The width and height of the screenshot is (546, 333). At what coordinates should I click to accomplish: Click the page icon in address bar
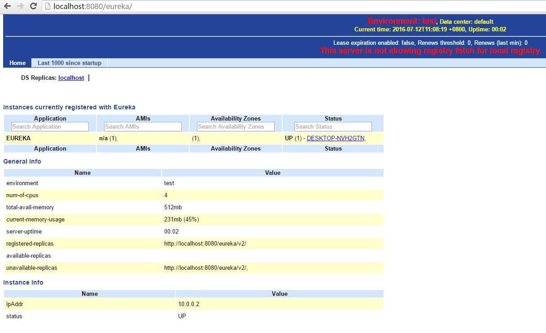coord(48,6)
